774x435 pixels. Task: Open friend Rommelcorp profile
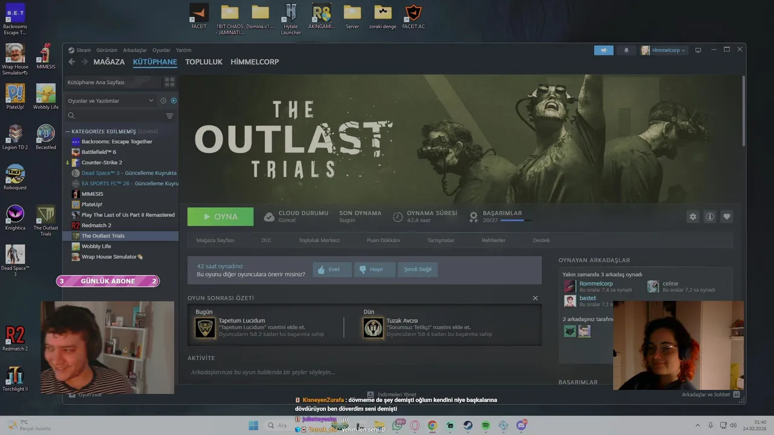(596, 283)
